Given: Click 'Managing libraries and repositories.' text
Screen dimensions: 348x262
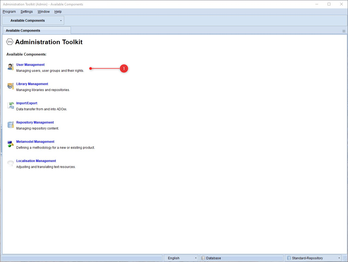Looking at the screenshot, I should tap(43, 90).
